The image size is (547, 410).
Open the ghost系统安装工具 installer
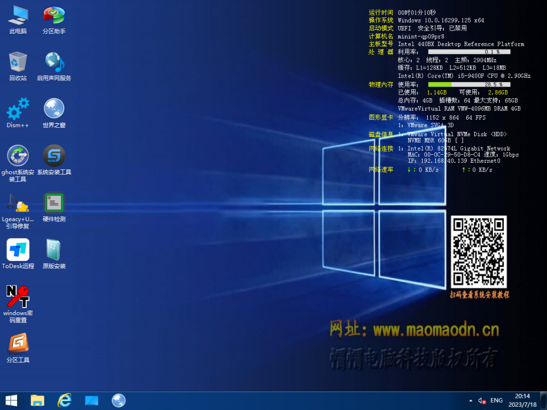18,156
